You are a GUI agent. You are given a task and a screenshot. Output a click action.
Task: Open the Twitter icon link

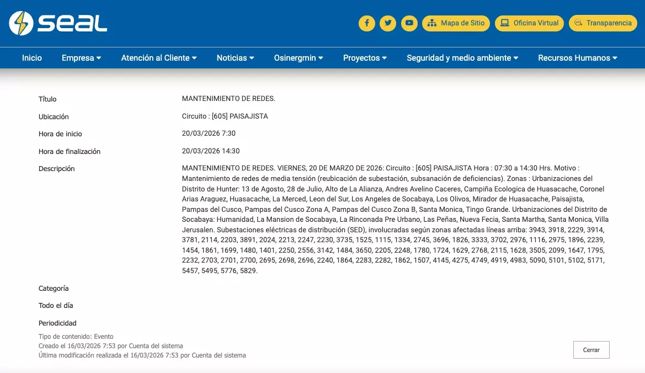click(388, 23)
